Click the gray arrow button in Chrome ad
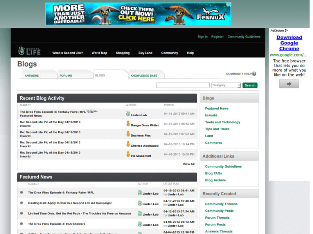 289,84
